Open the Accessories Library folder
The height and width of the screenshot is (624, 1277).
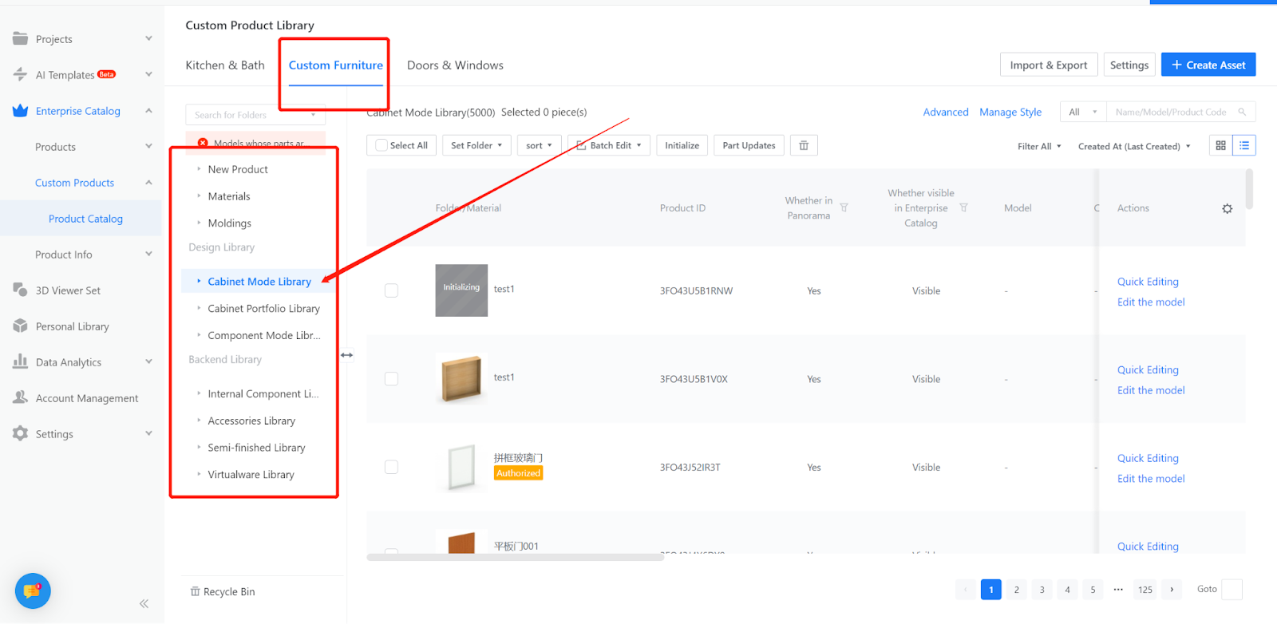[x=251, y=421]
